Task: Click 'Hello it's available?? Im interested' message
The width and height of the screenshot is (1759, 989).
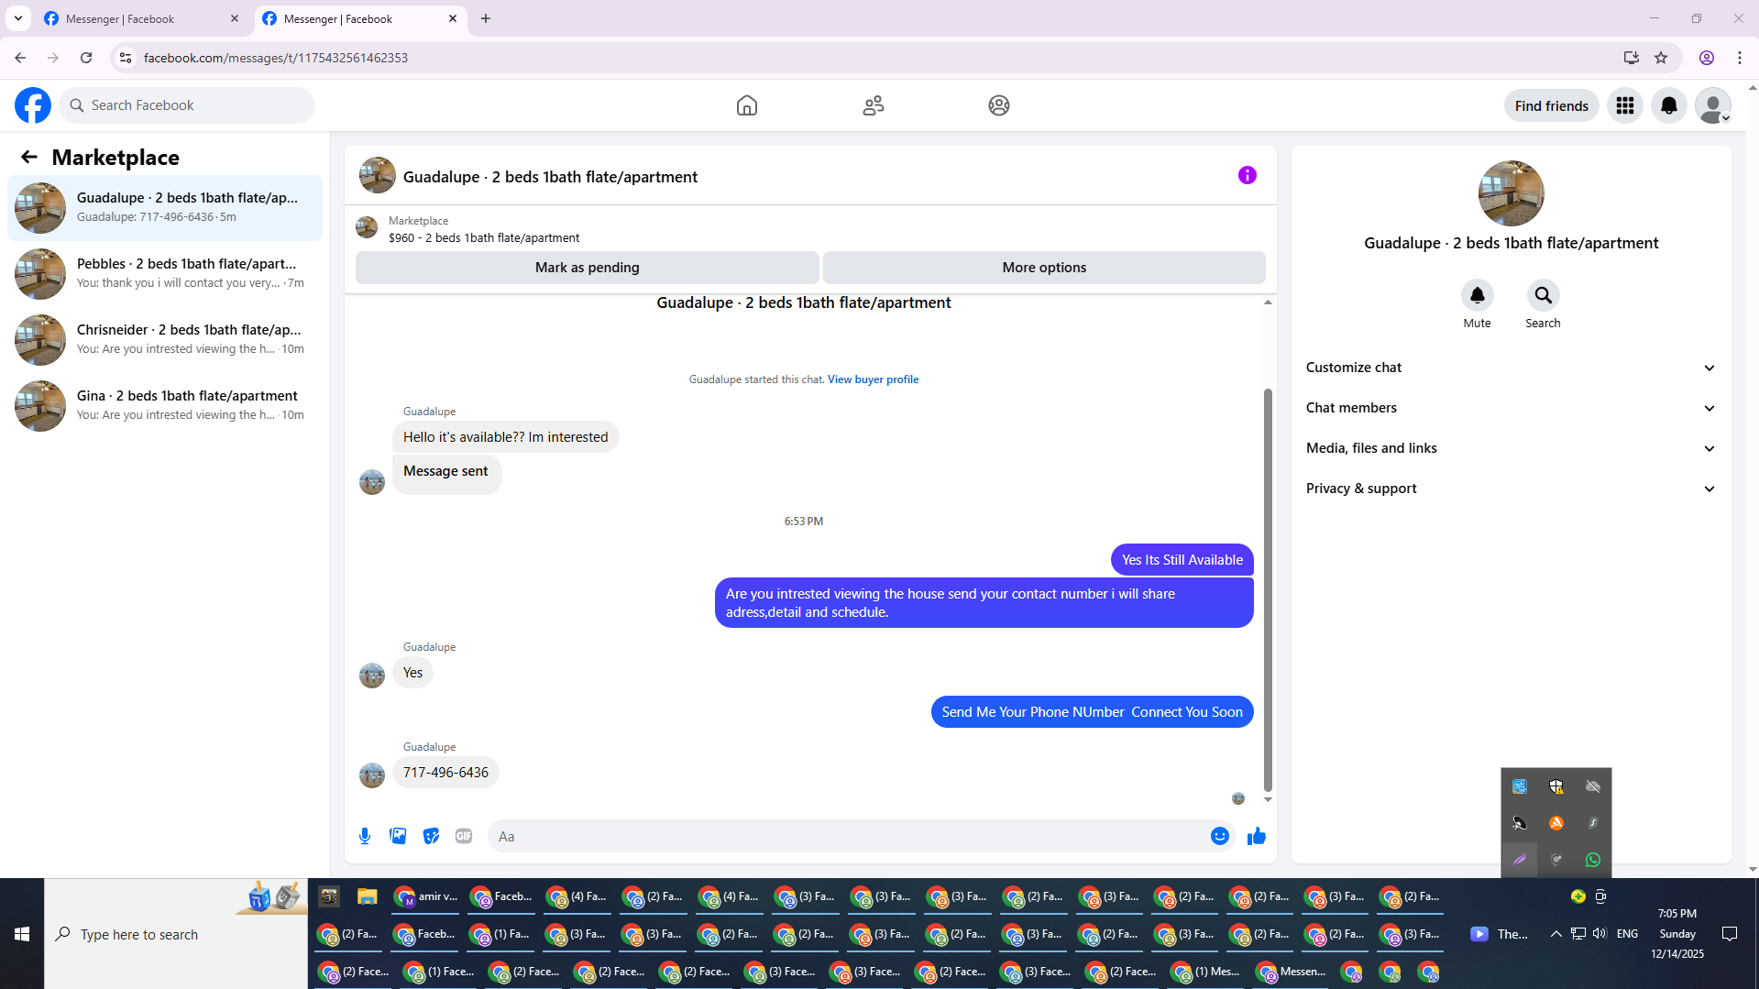Action: (x=505, y=437)
